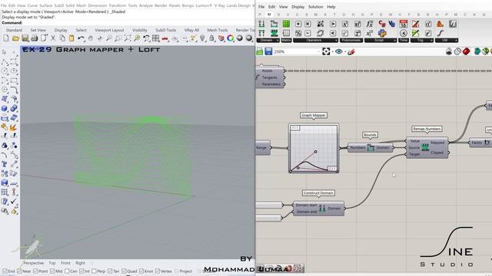Viewport: 492px width, 276px height.
Task: Enable the Perp osnap checkbox
Action: tap(94, 271)
